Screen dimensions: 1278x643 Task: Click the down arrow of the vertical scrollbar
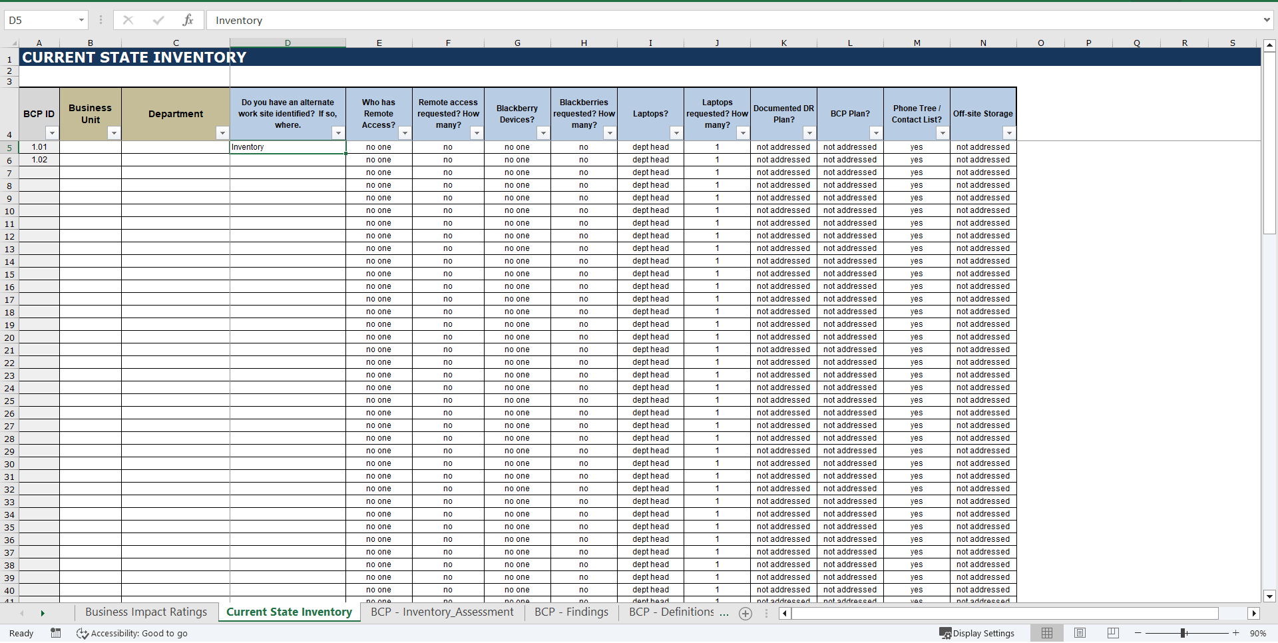click(1270, 597)
